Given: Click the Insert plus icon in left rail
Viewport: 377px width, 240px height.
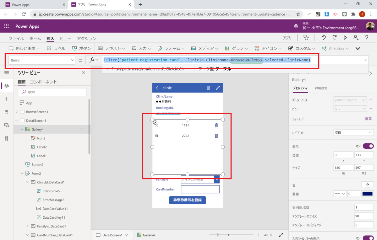Looking at the screenshot, I should click(x=7, y=99).
